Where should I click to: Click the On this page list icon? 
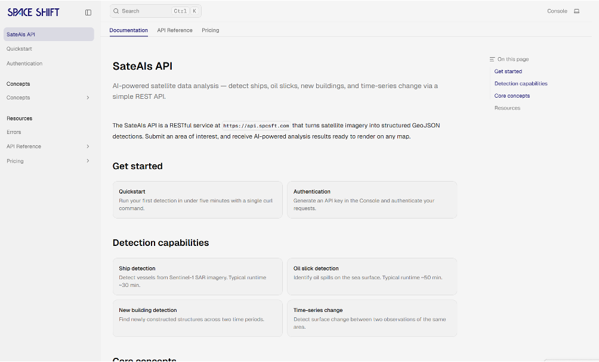(492, 60)
